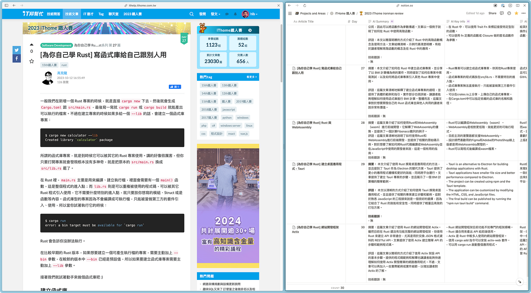Select the javascript hot tag
This screenshot has height=293, width=531.
[x=229, y=110]
